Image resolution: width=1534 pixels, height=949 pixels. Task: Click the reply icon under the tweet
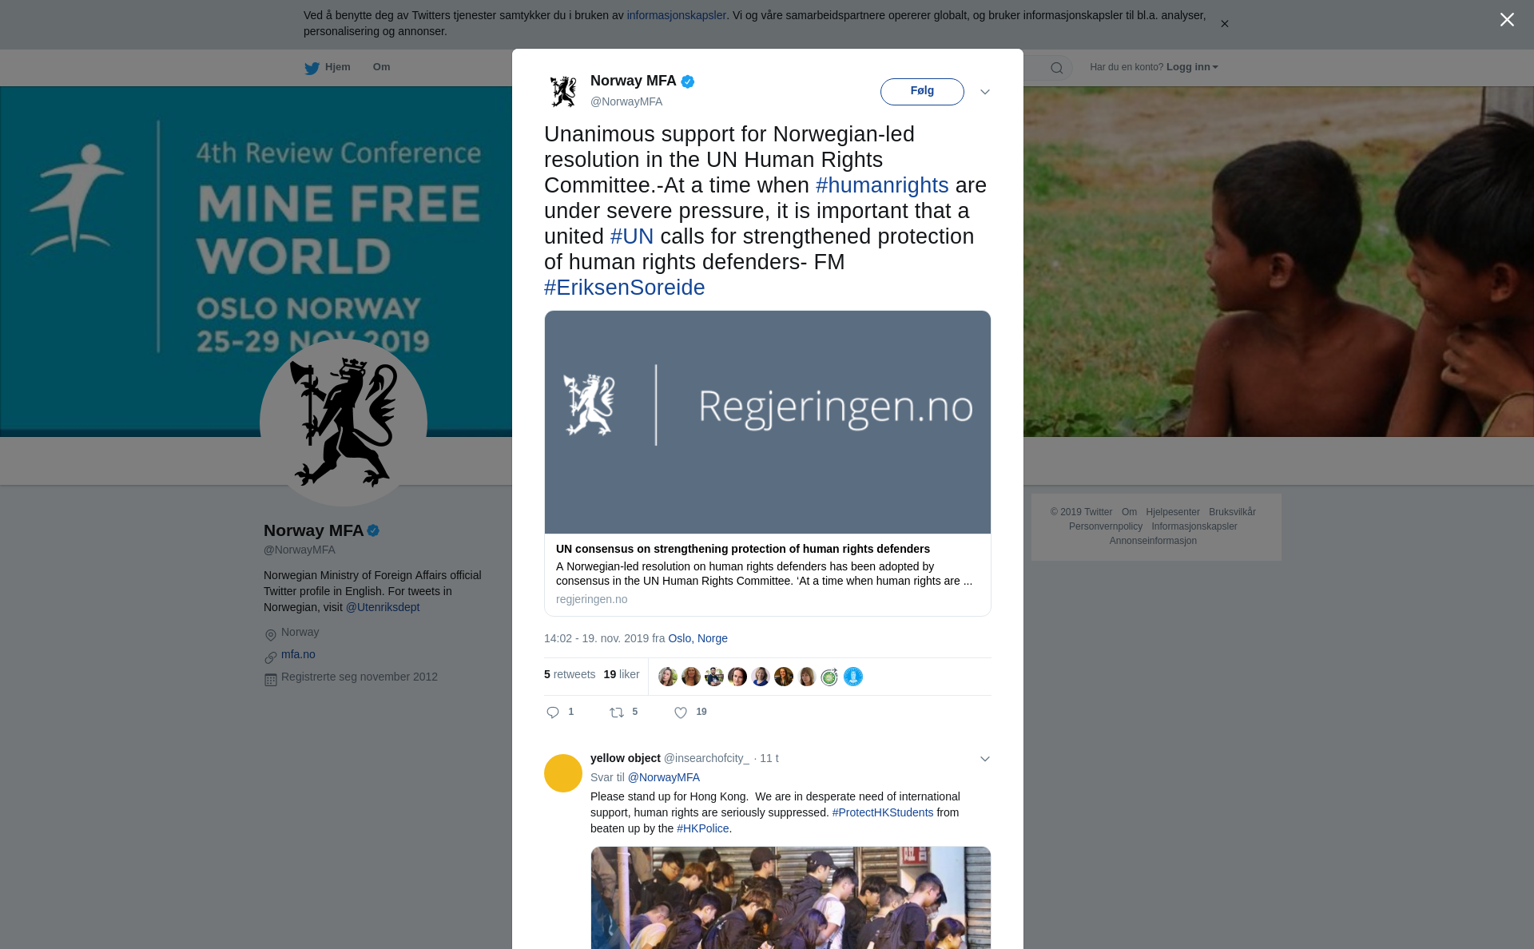click(x=553, y=713)
